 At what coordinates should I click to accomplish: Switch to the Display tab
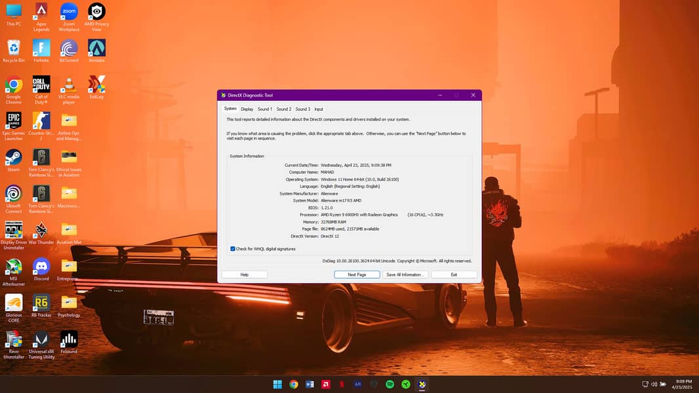coord(247,109)
